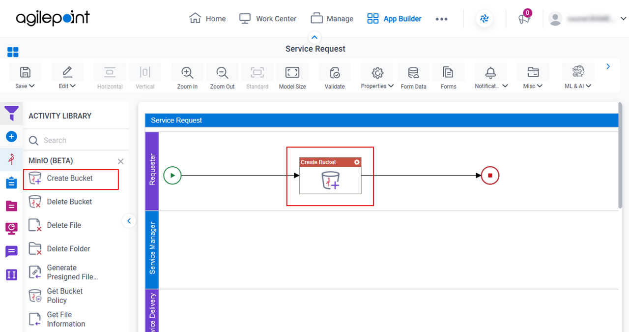Viewport: 629px width, 332px height.
Task: Click the blue pinwheel icon in header
Action: pyautogui.click(x=485, y=19)
